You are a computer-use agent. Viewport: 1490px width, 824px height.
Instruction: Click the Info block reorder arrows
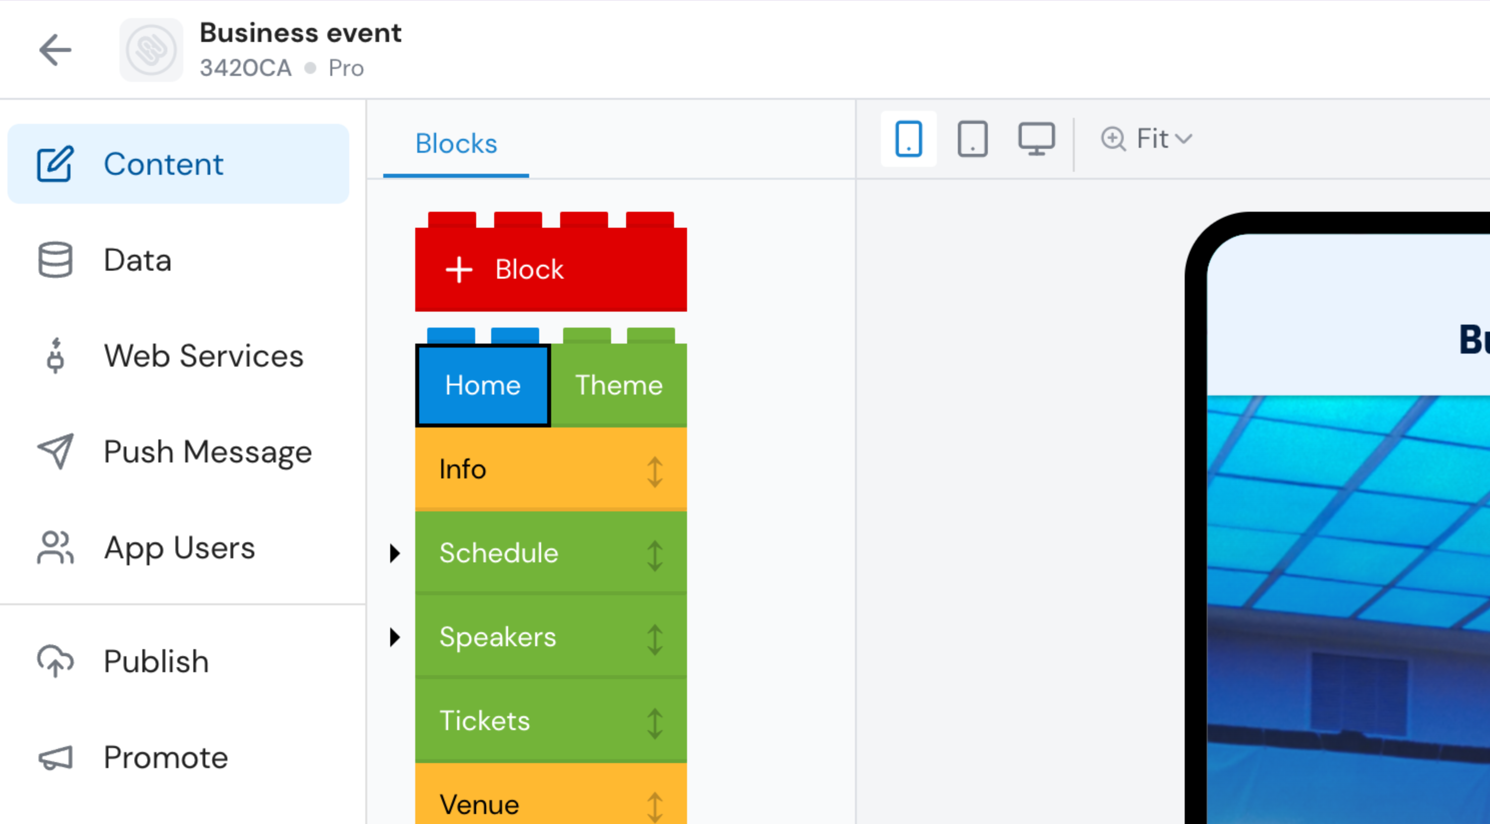tap(655, 472)
